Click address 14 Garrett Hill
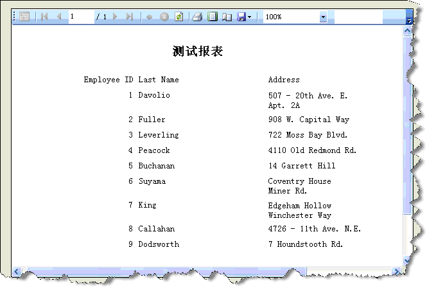 pyautogui.click(x=302, y=166)
